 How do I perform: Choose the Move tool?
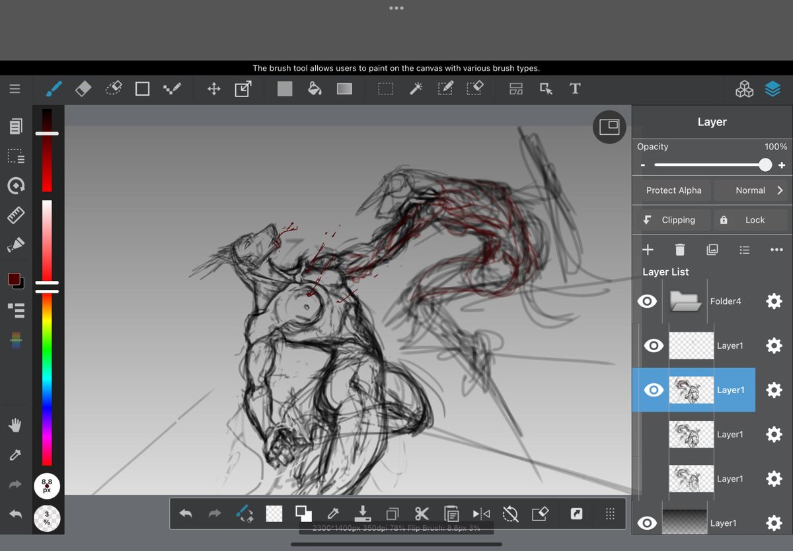click(x=213, y=89)
